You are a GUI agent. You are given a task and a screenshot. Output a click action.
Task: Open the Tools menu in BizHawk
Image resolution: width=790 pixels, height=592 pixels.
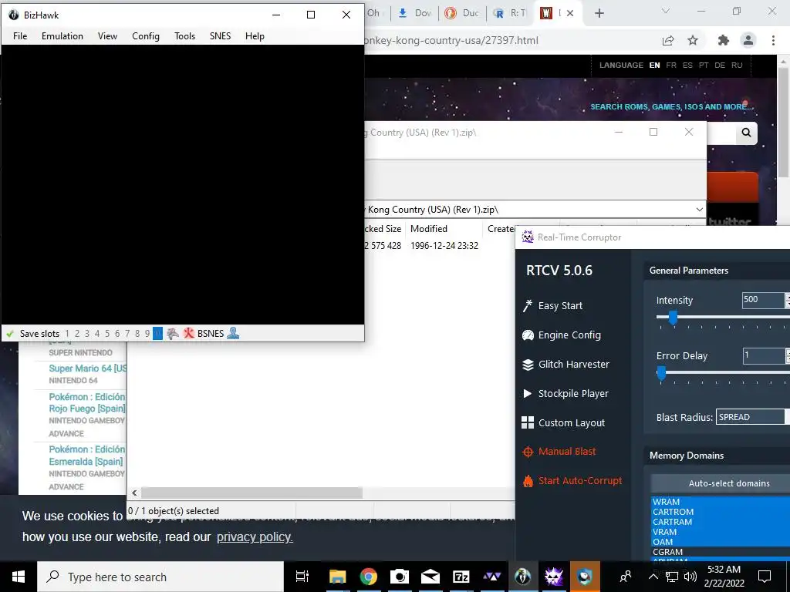(185, 36)
